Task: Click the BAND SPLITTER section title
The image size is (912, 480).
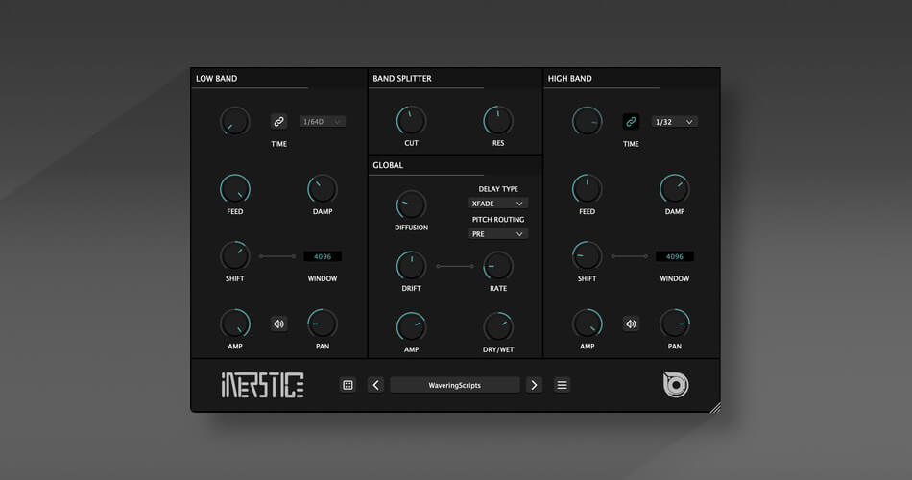Action: tap(402, 78)
